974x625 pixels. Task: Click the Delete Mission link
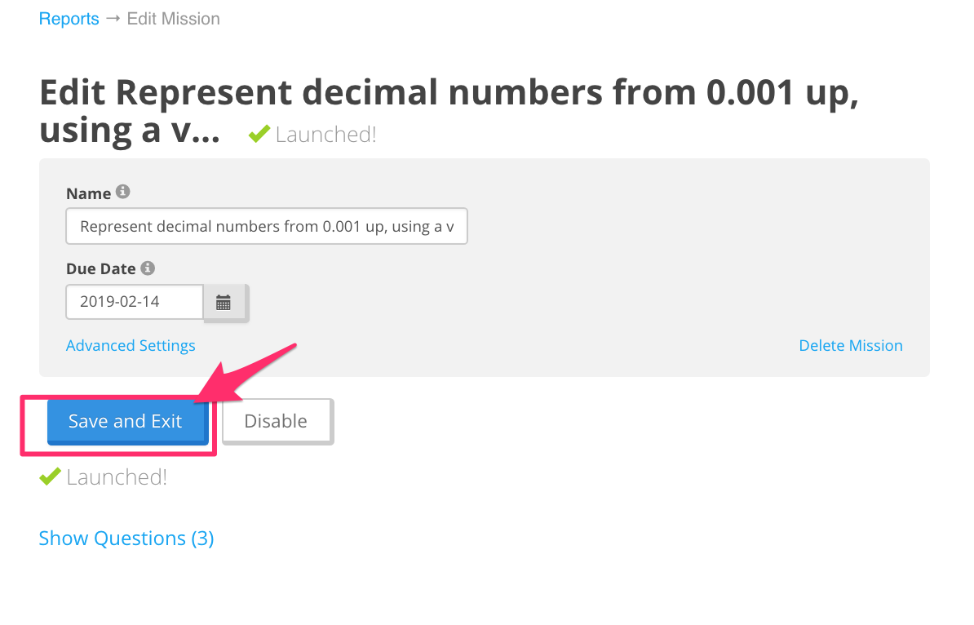(x=850, y=345)
